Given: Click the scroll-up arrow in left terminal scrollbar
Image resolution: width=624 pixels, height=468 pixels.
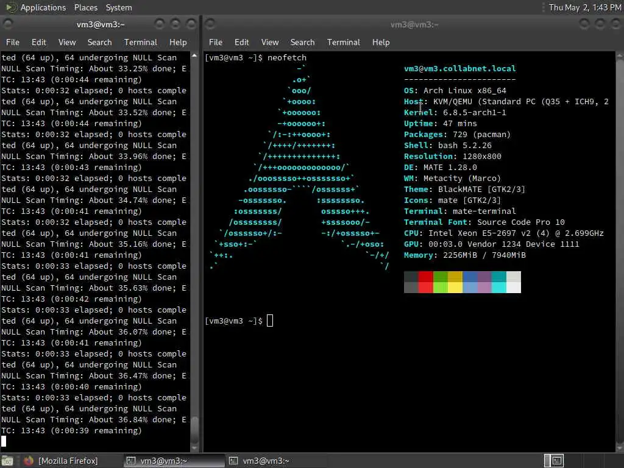Looking at the screenshot, I should [x=194, y=55].
